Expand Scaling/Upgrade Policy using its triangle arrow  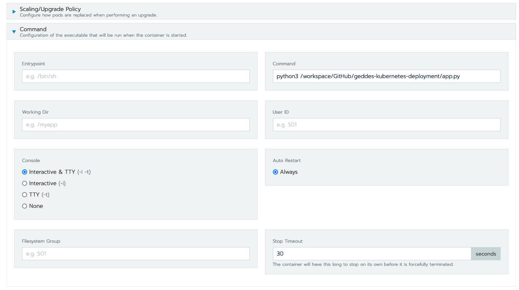tap(14, 12)
